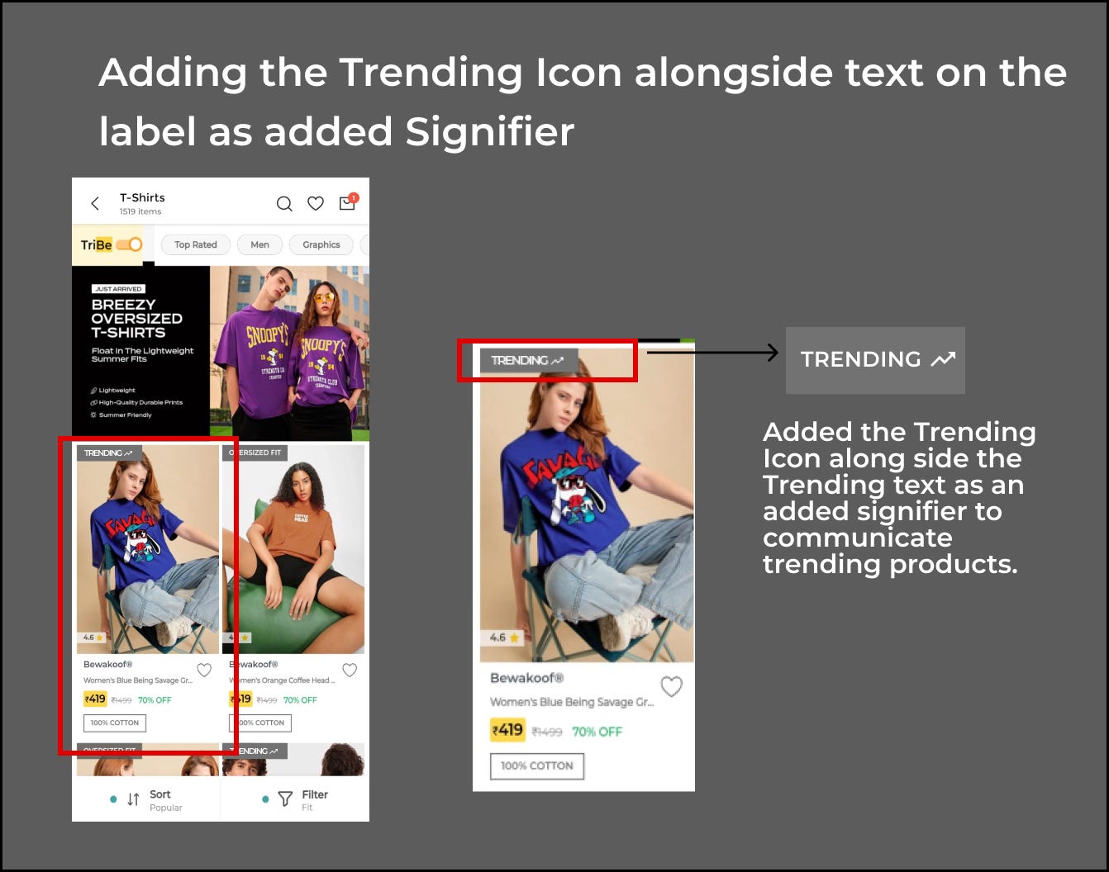Viewport: 1109px width, 872px height.
Task: Wishlist the Women's Blue Being Savage tee
Action: pos(204,670)
